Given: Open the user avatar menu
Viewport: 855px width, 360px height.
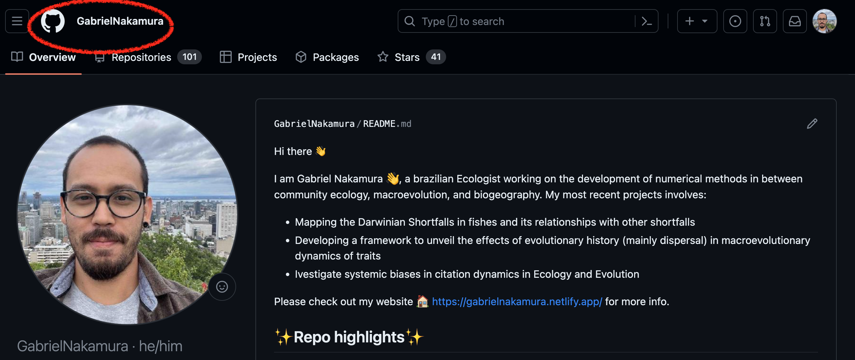Looking at the screenshot, I should 825,21.
